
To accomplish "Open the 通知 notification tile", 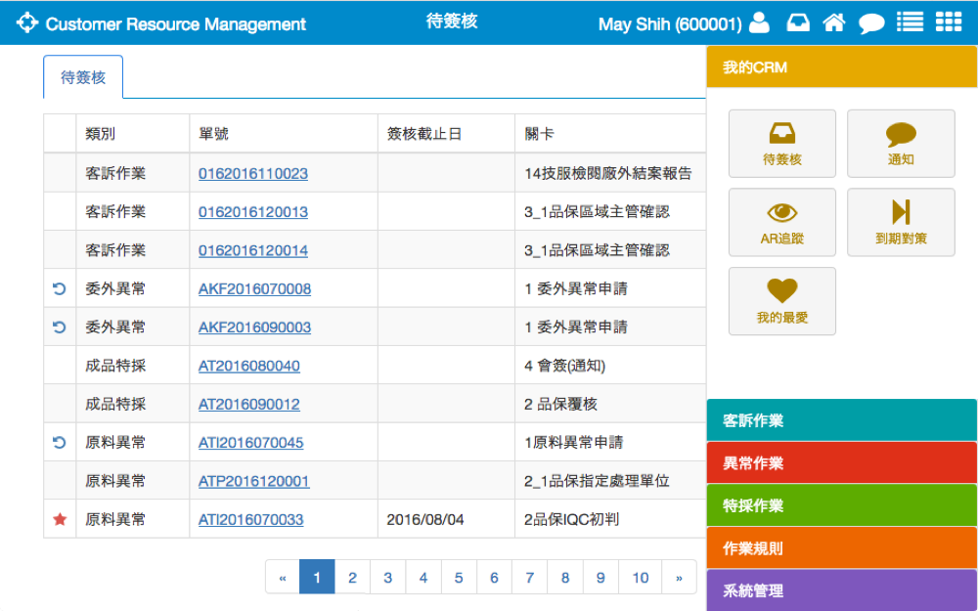I will (901, 144).
